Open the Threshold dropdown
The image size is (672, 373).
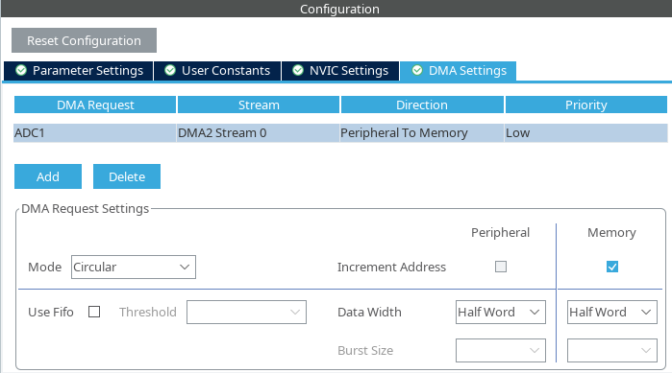pos(246,312)
